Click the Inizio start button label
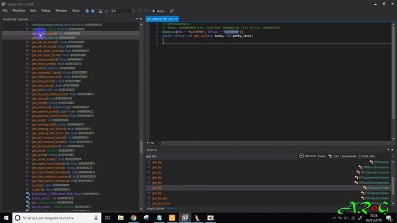Viewport: 397px width, 223px height. [161, 11]
